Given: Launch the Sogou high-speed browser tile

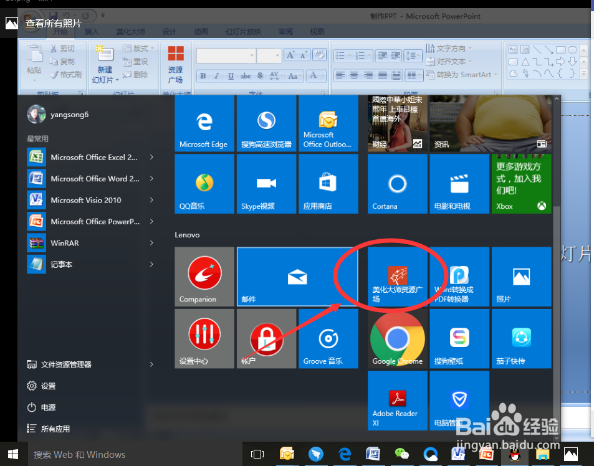Looking at the screenshot, I should click(x=266, y=123).
